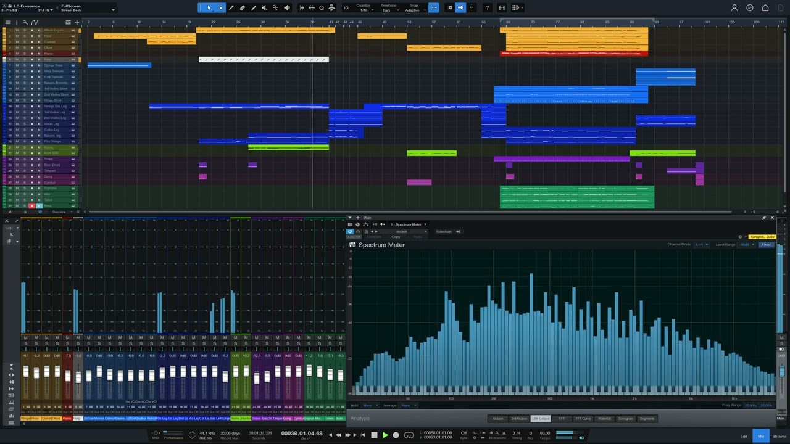The image size is (790, 444).
Task: Click the Add Track plus icon
Action: [77, 22]
